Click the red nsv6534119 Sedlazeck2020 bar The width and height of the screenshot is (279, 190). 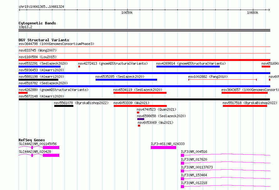point(140,93)
